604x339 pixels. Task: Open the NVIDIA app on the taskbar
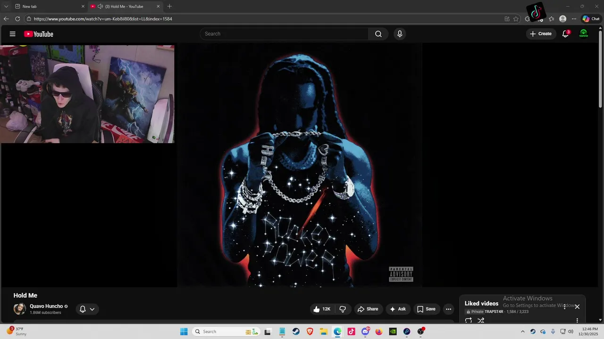[x=393, y=331]
